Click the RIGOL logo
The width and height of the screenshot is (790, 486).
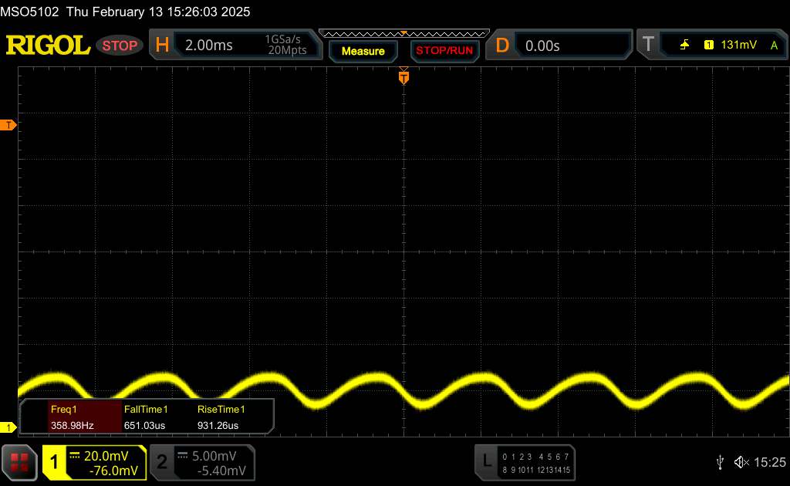48,46
